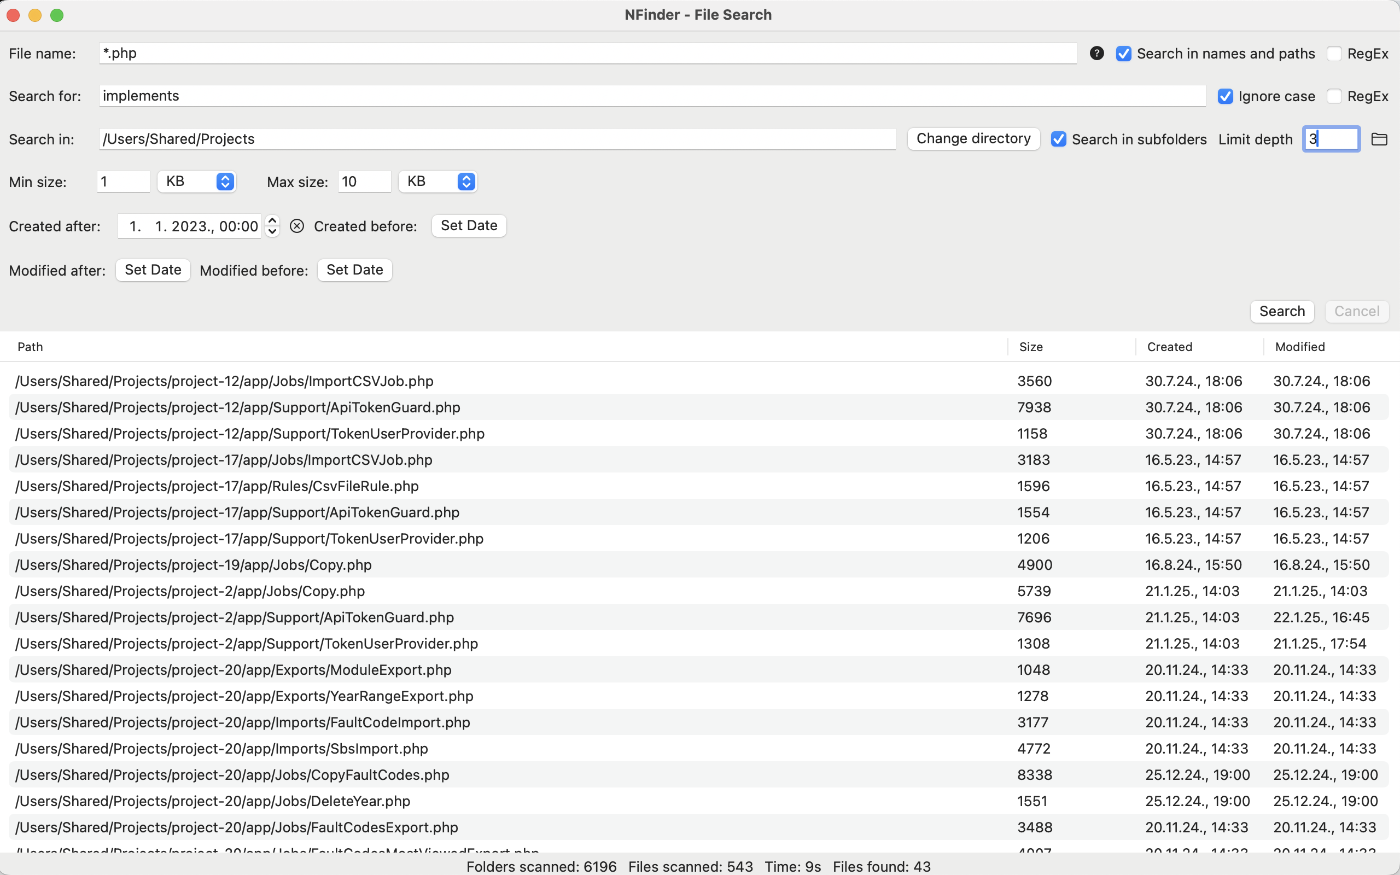
Task: Select project-20 FaultCodeImport.php row
Action: 699,722
